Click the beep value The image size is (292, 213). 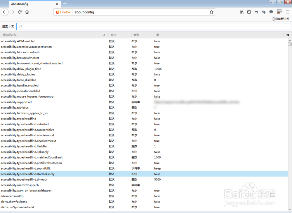[158, 168]
